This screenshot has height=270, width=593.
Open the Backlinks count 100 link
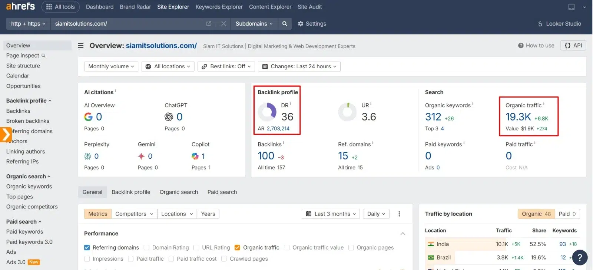(266, 156)
